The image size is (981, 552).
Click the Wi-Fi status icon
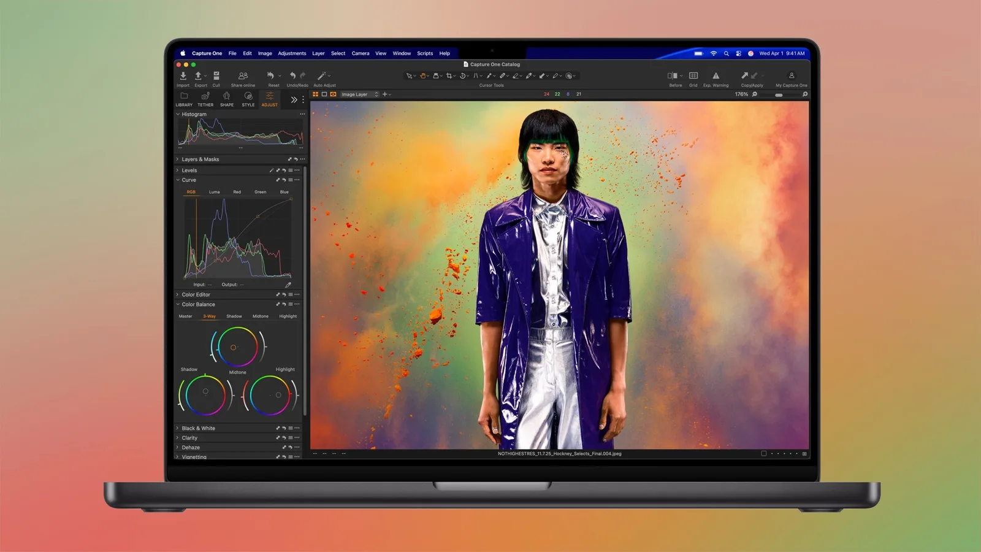714,53
